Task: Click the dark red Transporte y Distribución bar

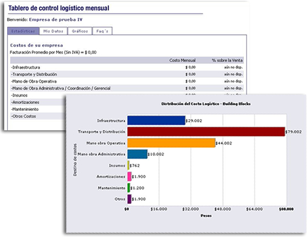Action: click(206, 131)
